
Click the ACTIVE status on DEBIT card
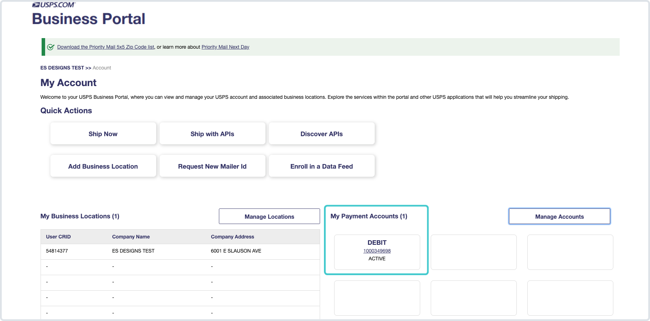(377, 259)
